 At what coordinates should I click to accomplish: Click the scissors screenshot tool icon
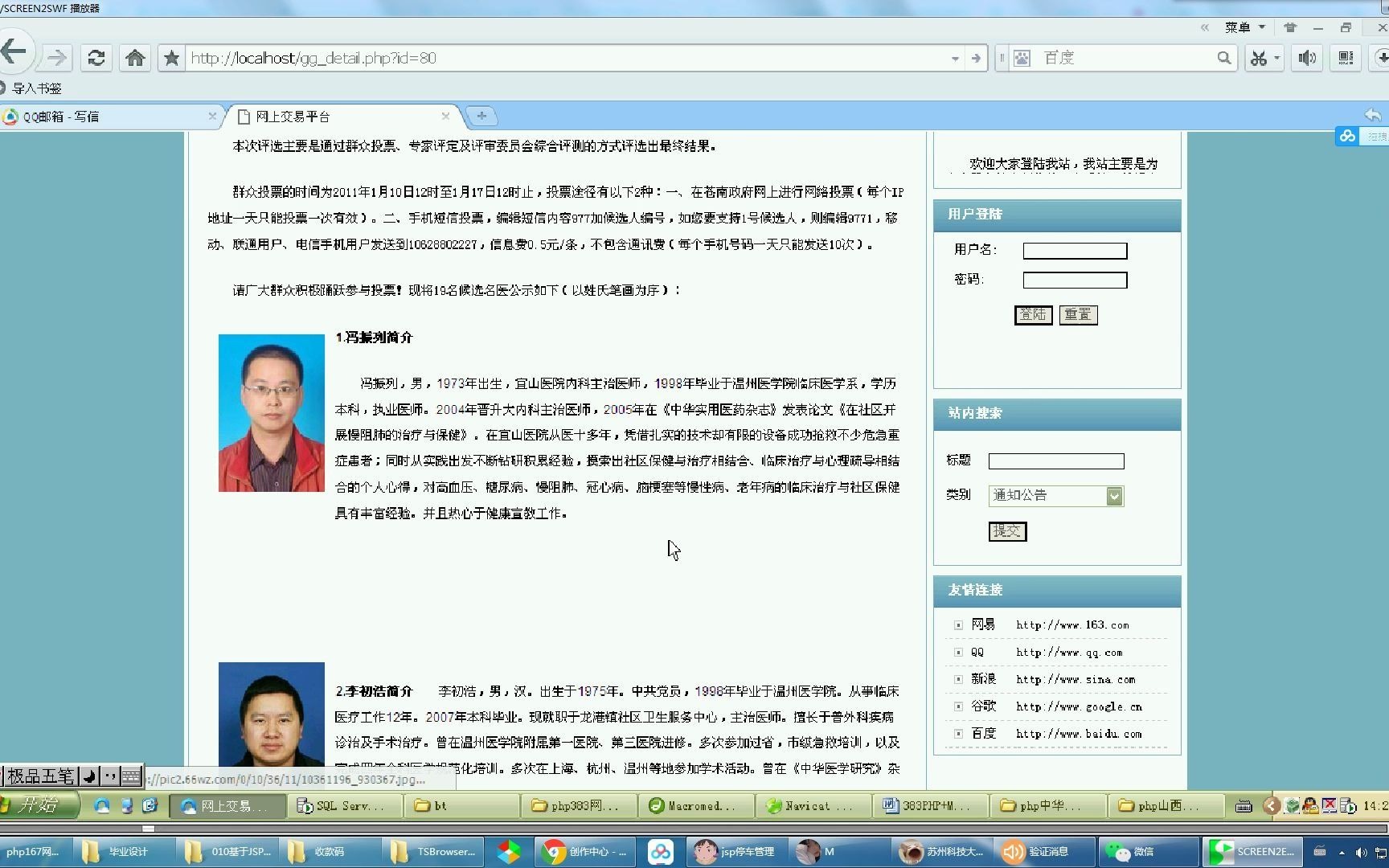1258,58
